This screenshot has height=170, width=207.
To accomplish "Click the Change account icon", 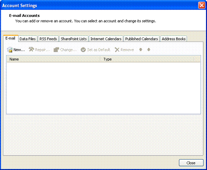I will (56, 50).
